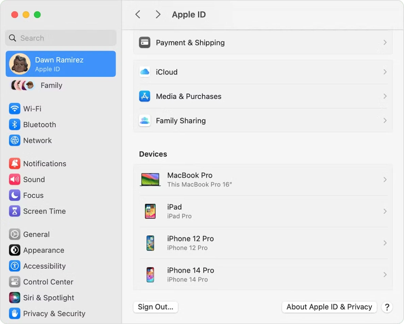Screen dimensions: 404x324
Task: Select the Bluetooth icon in sidebar
Action: (x=15, y=125)
